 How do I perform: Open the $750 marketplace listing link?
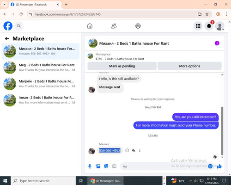point(120,59)
